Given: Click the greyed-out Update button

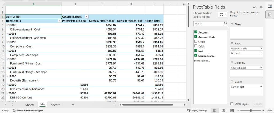Looking at the screenshot, I should 258,104.
